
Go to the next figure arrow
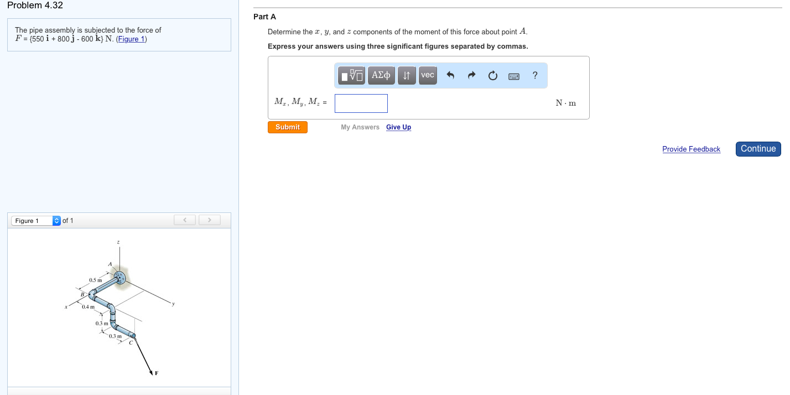tap(209, 220)
